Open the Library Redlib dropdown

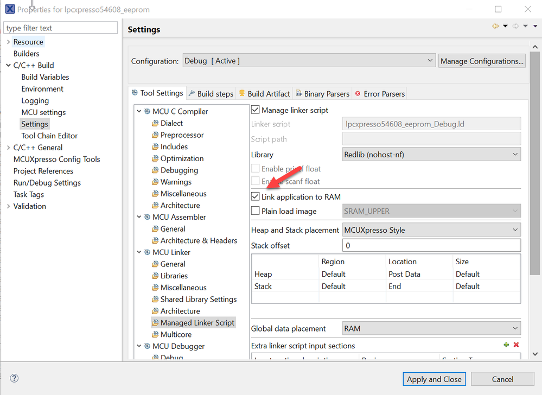tap(432, 155)
